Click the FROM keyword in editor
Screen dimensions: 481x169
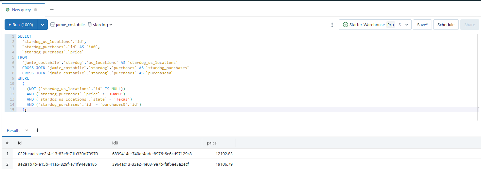pyautogui.click(x=22, y=57)
